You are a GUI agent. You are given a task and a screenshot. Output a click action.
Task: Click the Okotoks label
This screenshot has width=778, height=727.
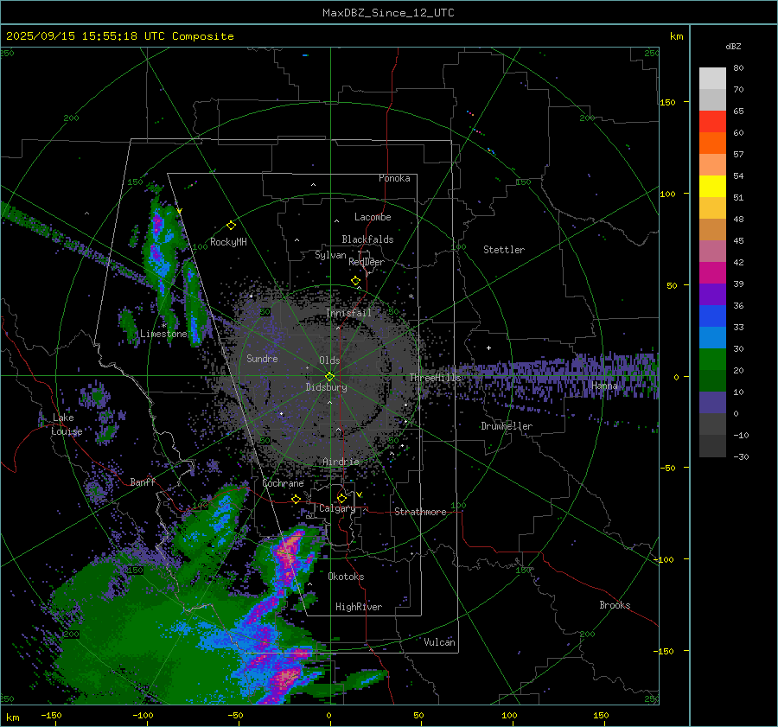pyautogui.click(x=346, y=577)
